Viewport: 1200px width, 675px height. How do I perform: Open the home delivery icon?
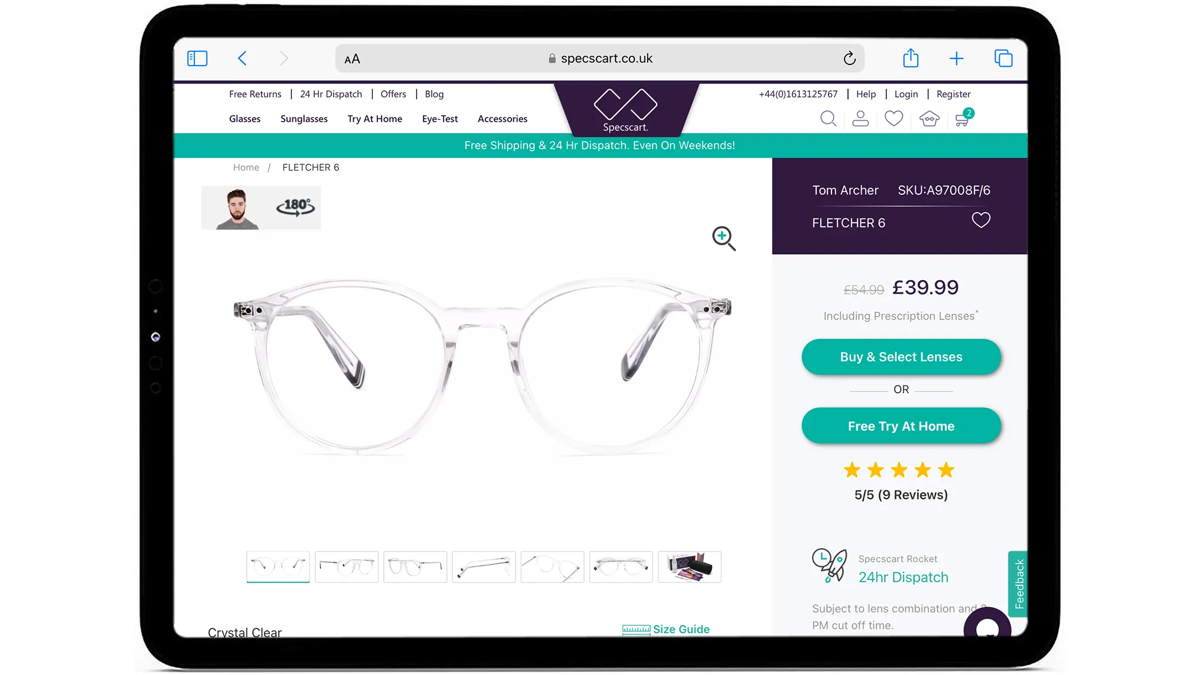[929, 119]
